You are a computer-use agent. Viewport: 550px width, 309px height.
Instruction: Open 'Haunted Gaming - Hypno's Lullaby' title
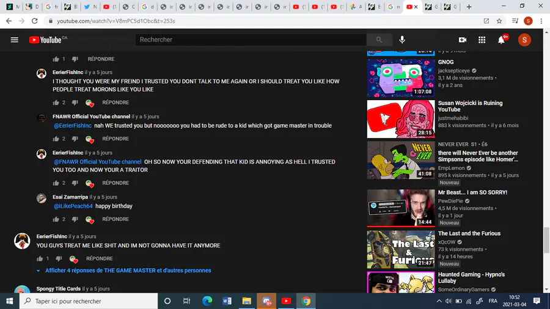pyautogui.click(x=471, y=277)
